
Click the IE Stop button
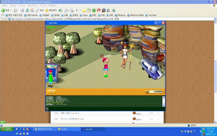point(22,10)
